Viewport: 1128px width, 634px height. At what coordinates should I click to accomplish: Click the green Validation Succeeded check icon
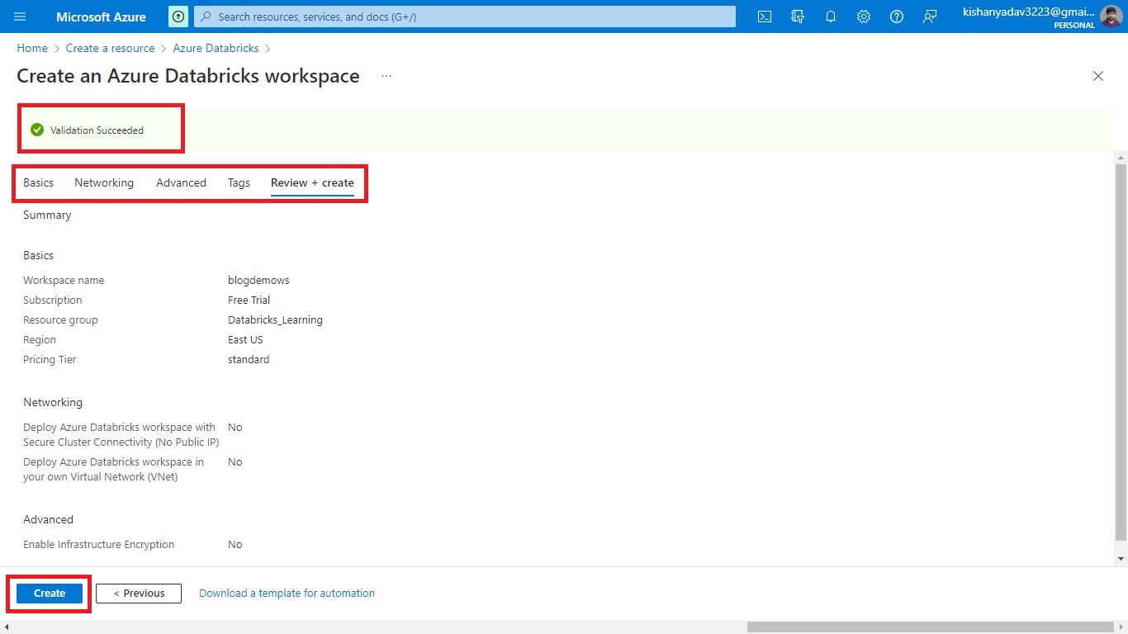click(x=37, y=130)
